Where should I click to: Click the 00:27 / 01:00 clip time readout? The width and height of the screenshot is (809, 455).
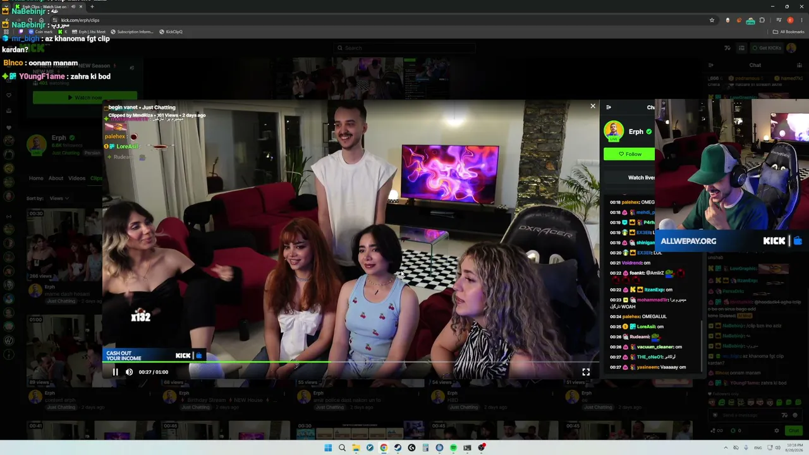point(154,372)
